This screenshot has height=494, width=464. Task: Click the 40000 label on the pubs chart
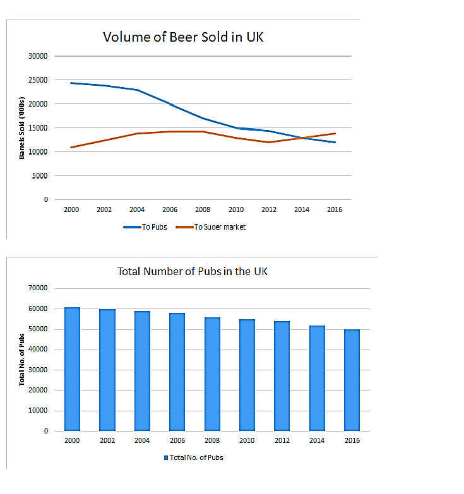click(x=38, y=349)
